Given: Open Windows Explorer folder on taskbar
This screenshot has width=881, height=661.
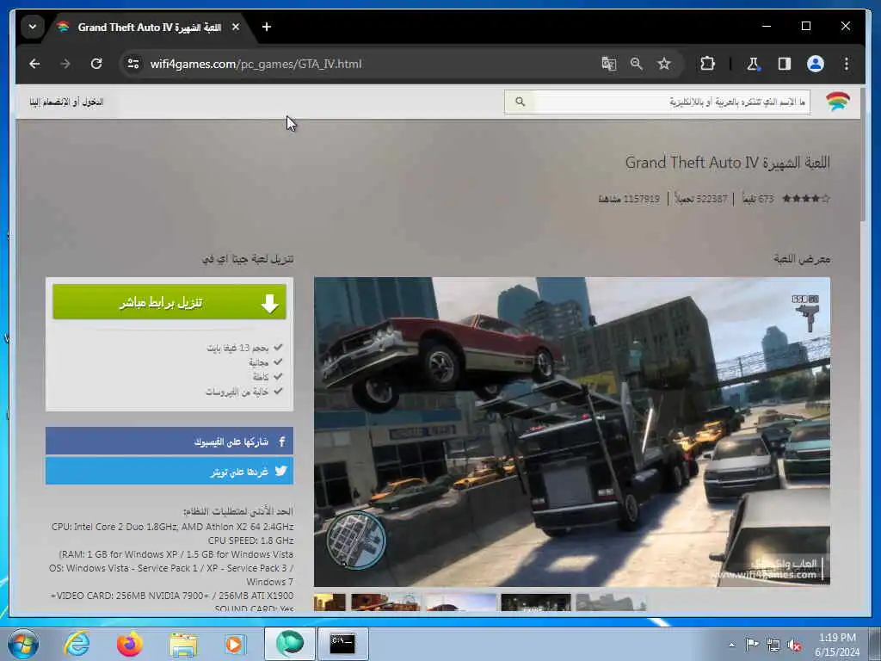Looking at the screenshot, I should (183, 644).
